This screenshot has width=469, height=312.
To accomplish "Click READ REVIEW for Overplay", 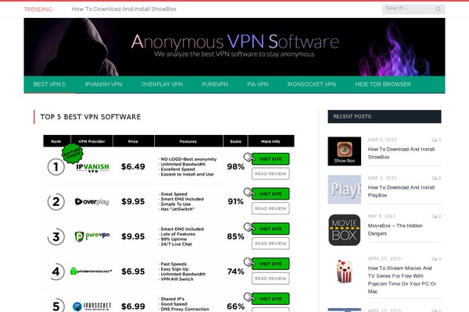I will (x=270, y=209).
